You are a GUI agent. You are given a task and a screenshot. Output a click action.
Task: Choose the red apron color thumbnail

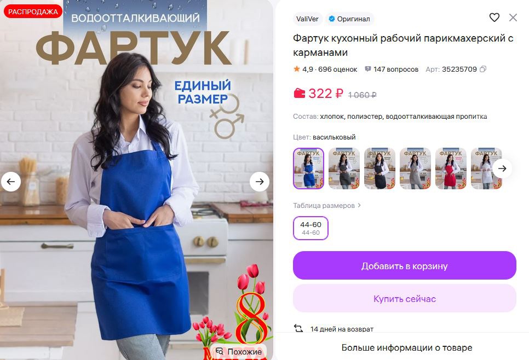coord(451,169)
